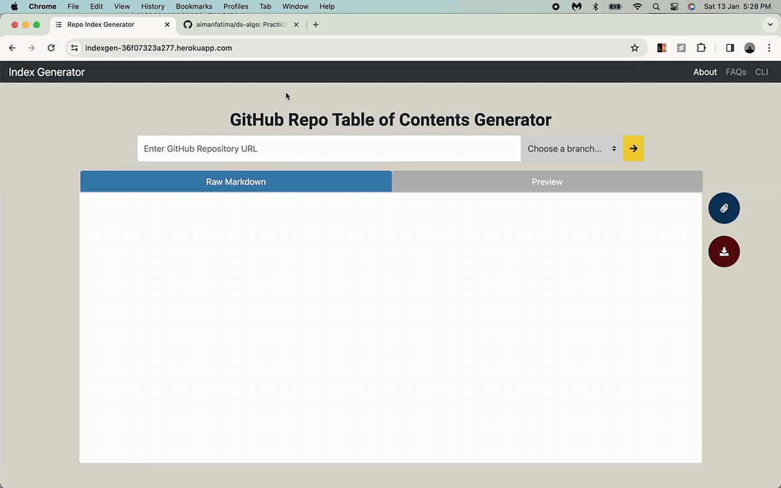
Task: Open the About page link
Action: [x=705, y=72]
